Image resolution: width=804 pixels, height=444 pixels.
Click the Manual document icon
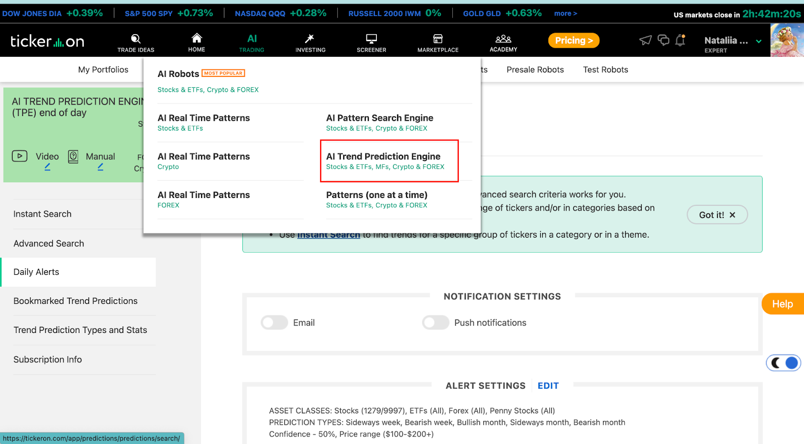pos(73,157)
